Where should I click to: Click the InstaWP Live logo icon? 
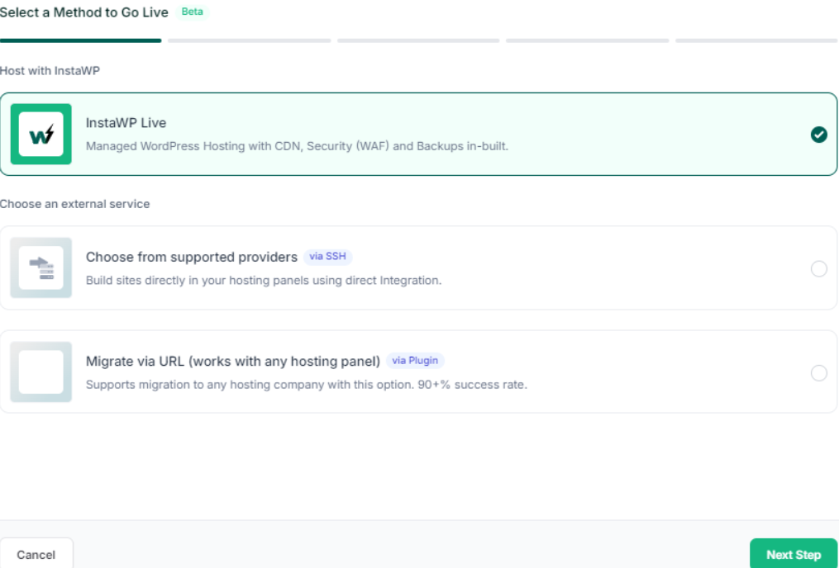click(x=41, y=134)
